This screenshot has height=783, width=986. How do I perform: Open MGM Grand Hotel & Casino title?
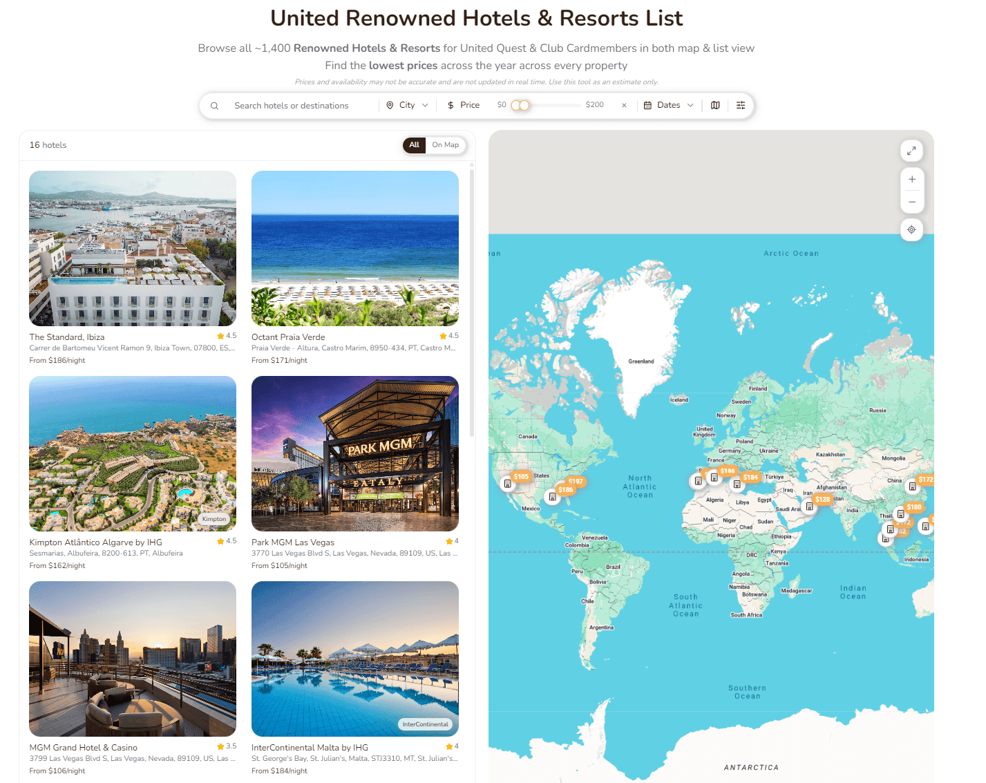84,748
